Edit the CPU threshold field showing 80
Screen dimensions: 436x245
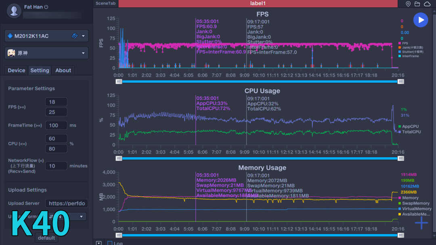coord(56,149)
